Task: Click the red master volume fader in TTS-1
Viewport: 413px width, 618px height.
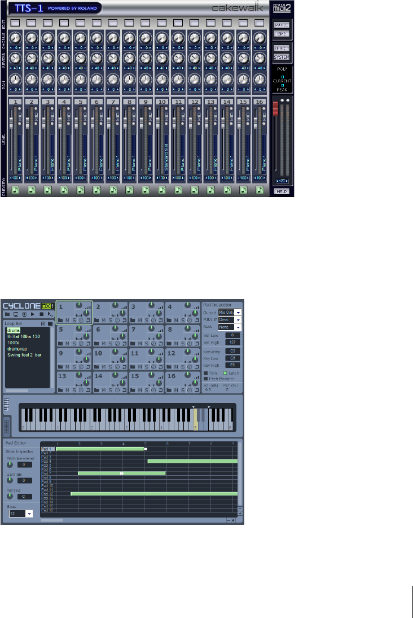Action: click(275, 109)
